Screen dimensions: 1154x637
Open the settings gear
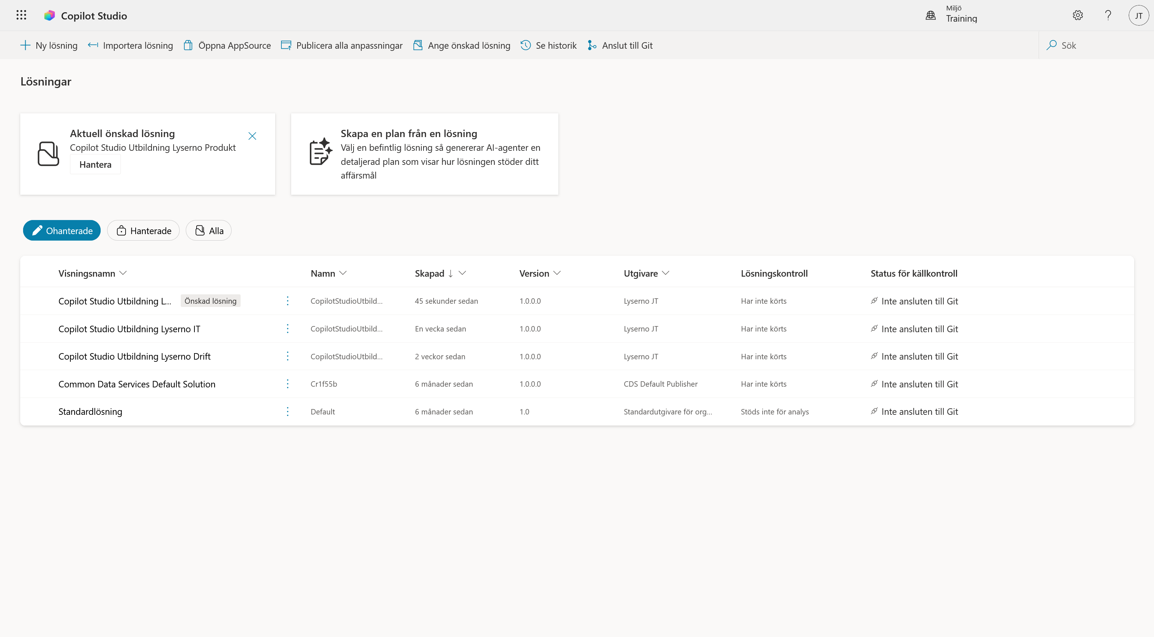1078,15
